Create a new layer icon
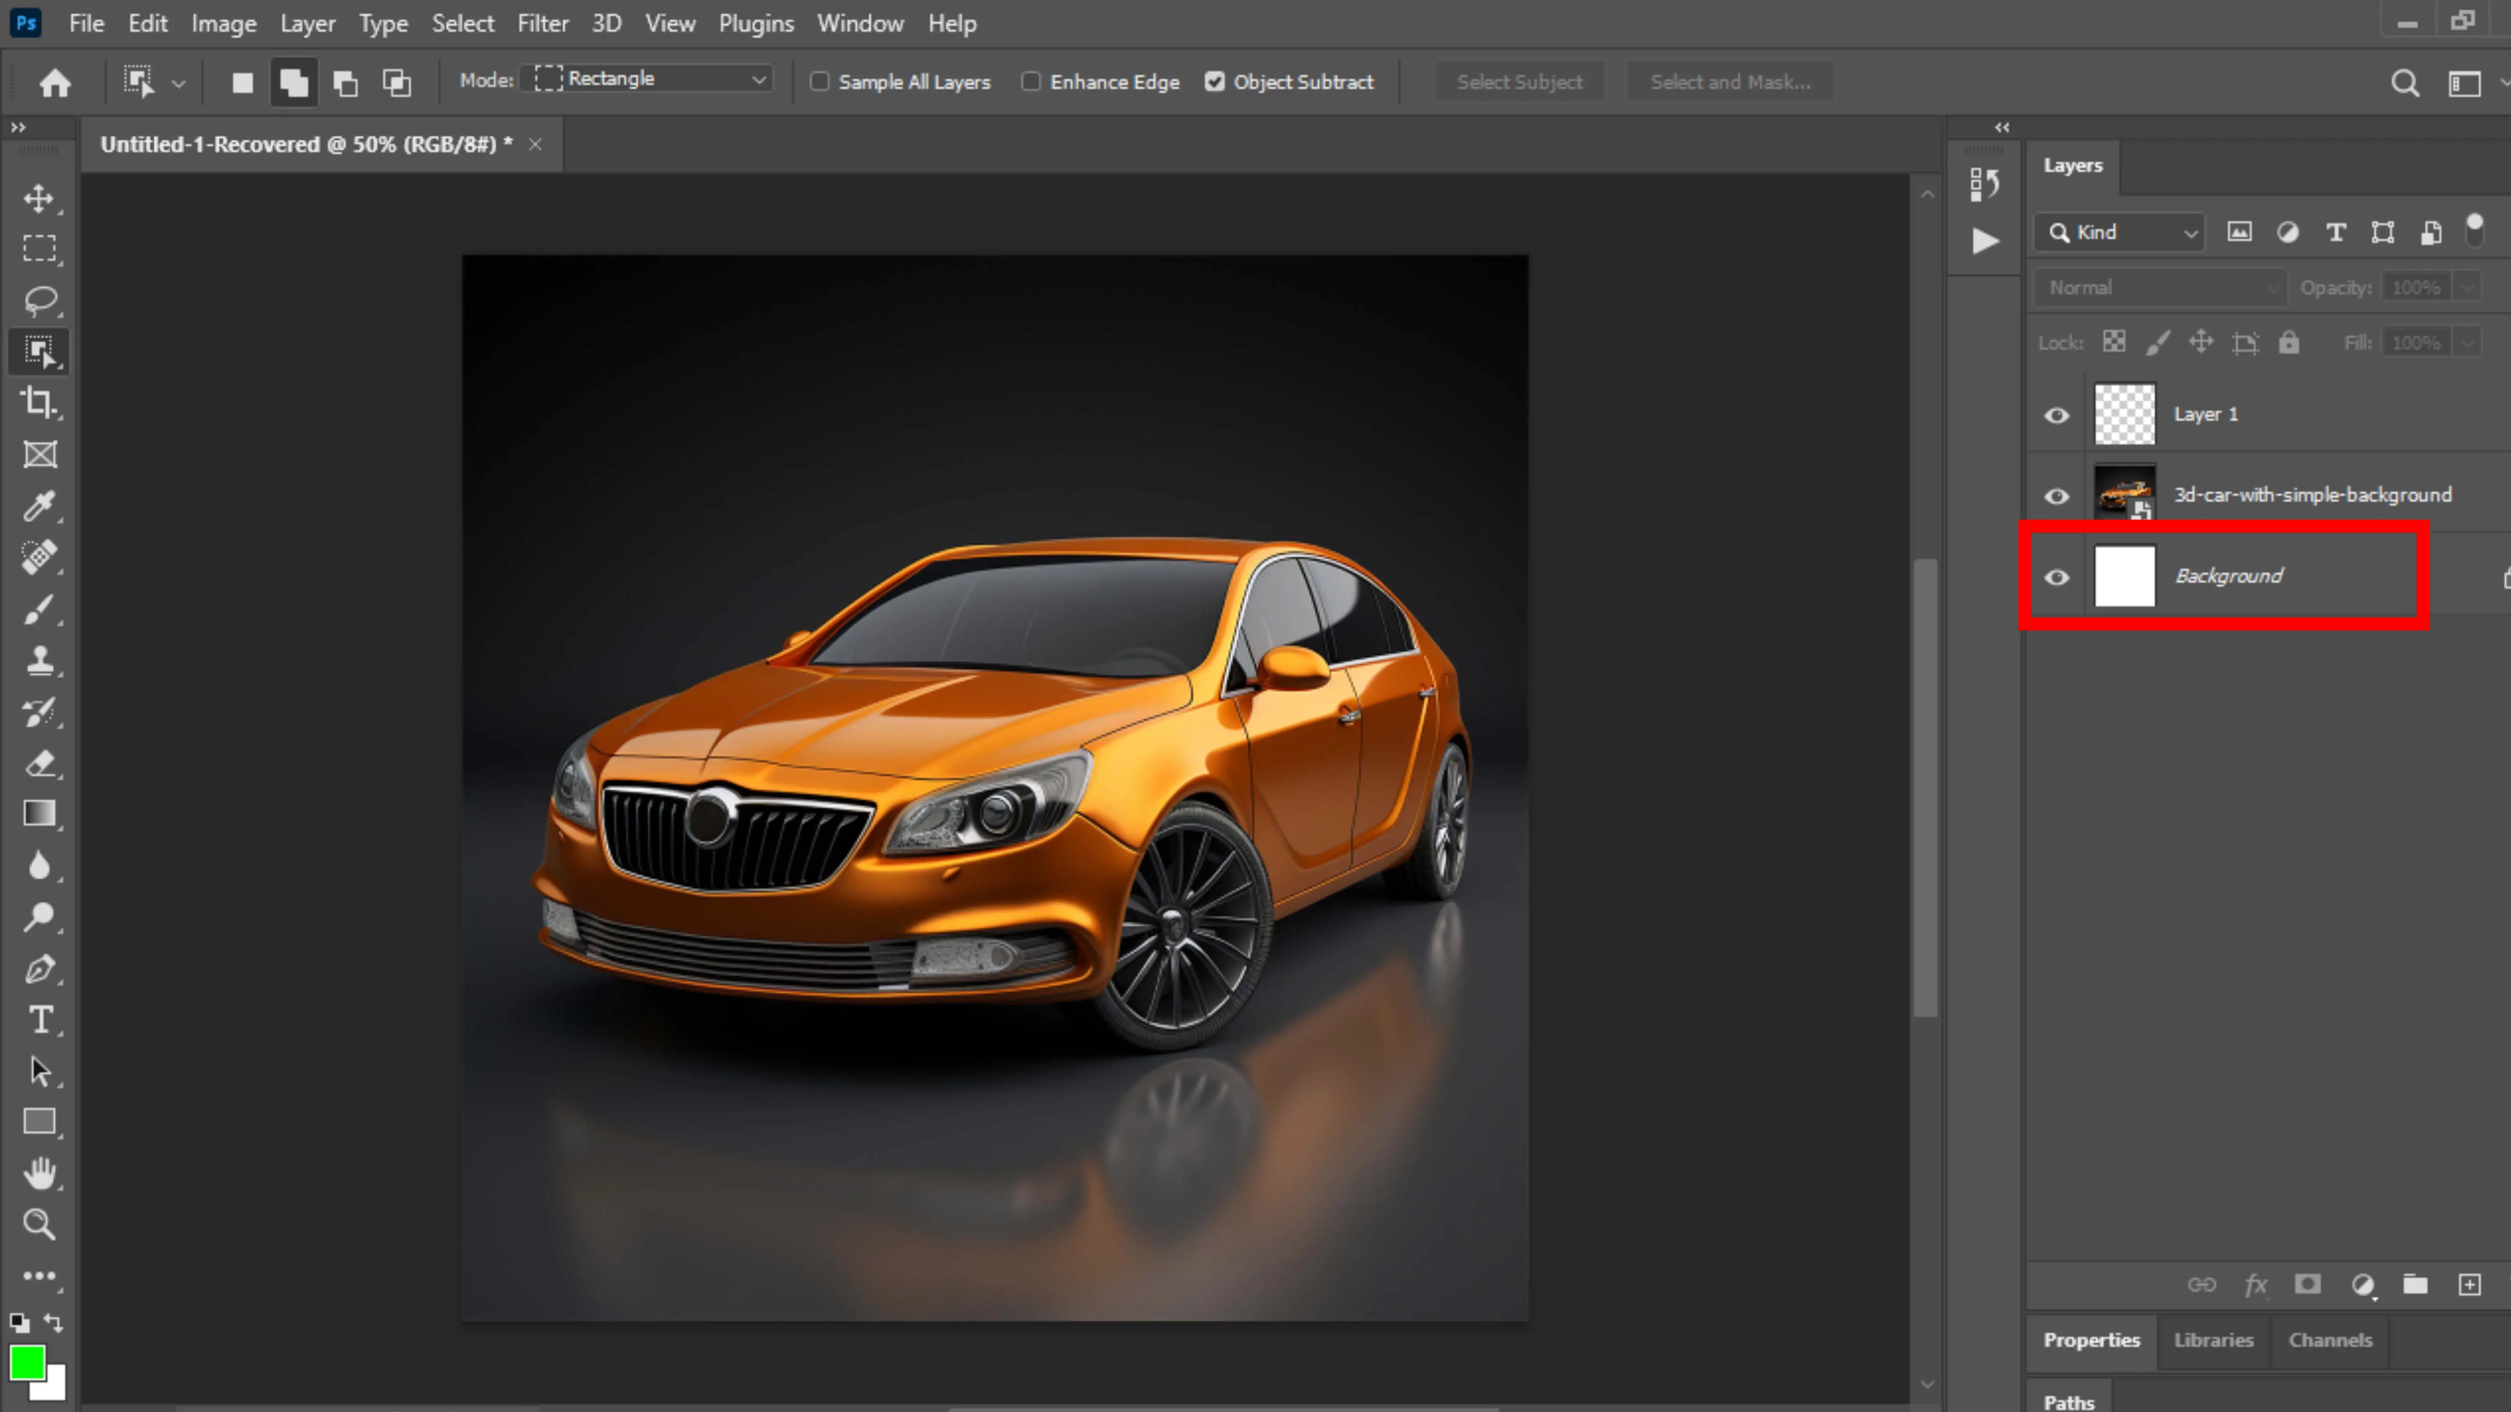Screen dimensions: 2511x1412 pos(2469,1284)
